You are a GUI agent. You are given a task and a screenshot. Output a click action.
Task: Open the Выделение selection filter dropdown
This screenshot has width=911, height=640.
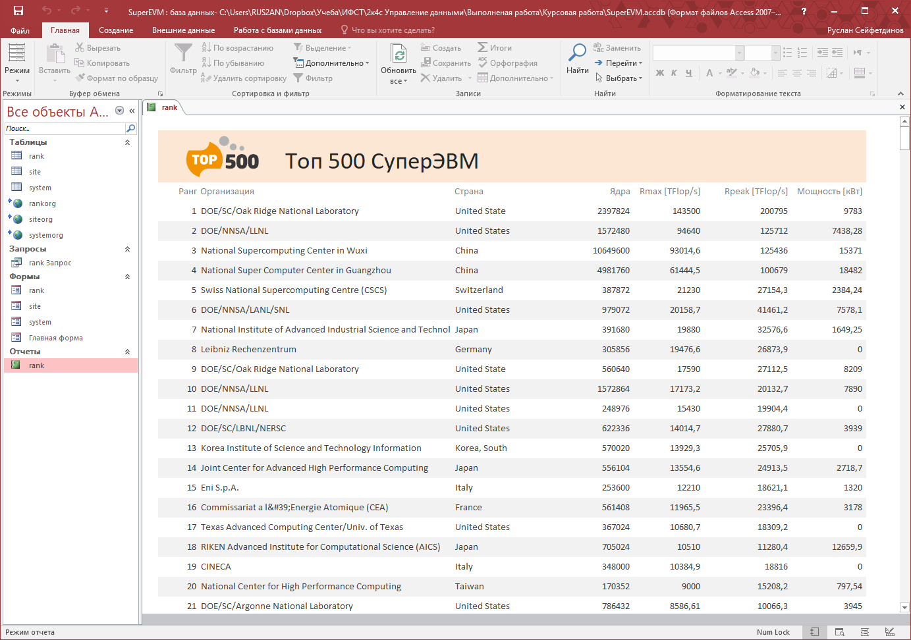(322, 48)
